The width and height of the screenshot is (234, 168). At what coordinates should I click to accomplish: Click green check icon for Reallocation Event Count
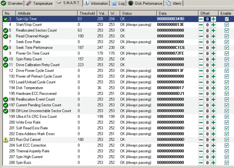[x=6, y=100]
